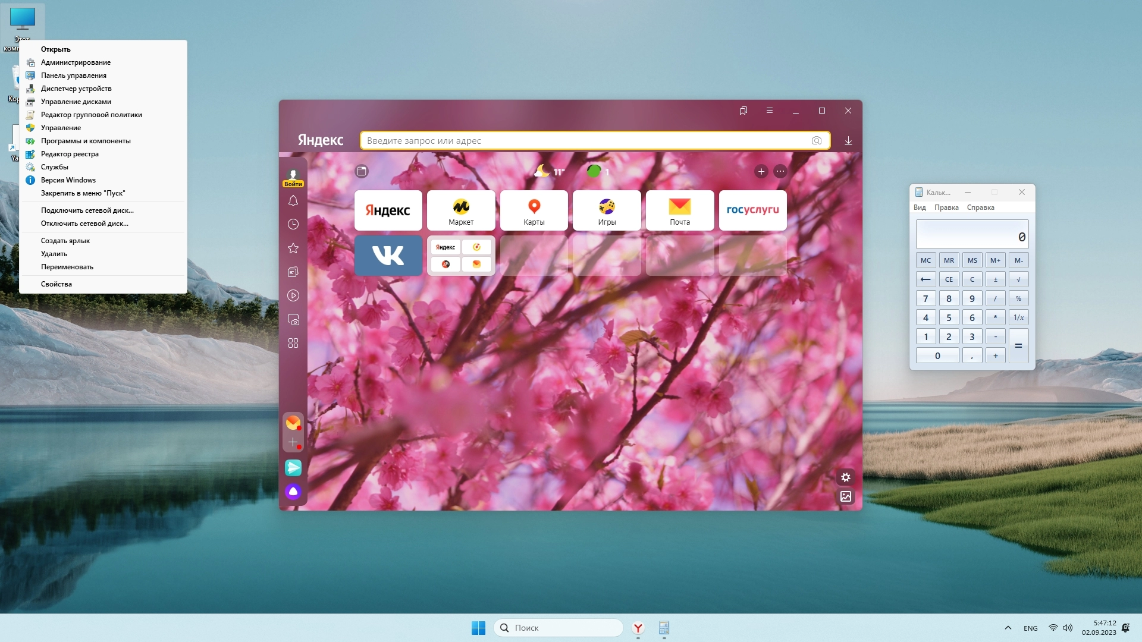Expand the system tray hidden icons chevron
Image resolution: width=1142 pixels, height=642 pixels.
tap(1008, 628)
